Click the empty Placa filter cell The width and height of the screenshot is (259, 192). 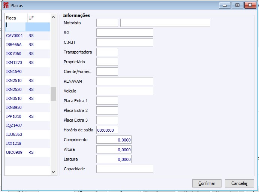pos(15,27)
